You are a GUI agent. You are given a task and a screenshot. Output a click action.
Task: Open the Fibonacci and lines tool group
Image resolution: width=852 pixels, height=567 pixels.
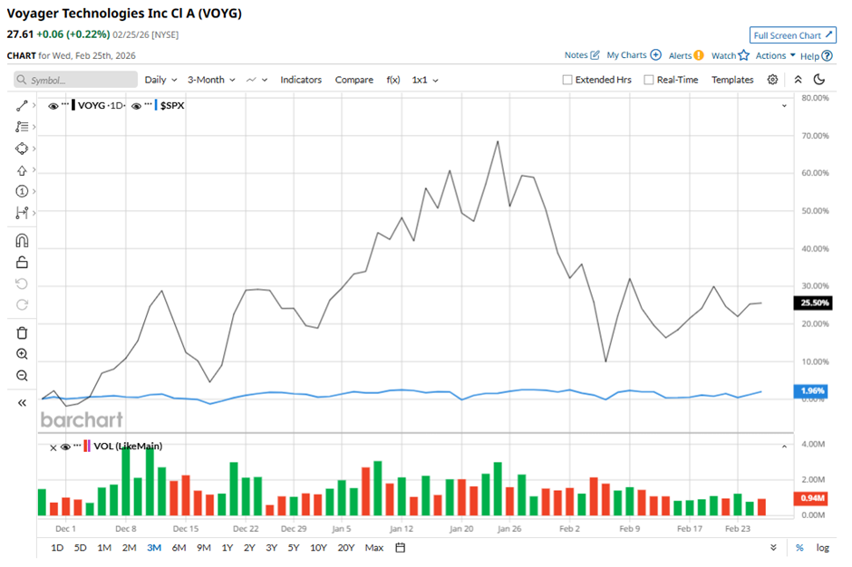pos(22,127)
